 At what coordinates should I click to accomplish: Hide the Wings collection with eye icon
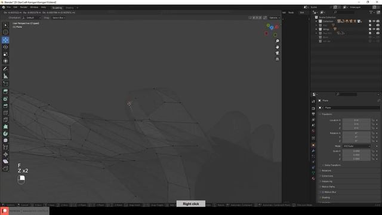coord(374,29)
